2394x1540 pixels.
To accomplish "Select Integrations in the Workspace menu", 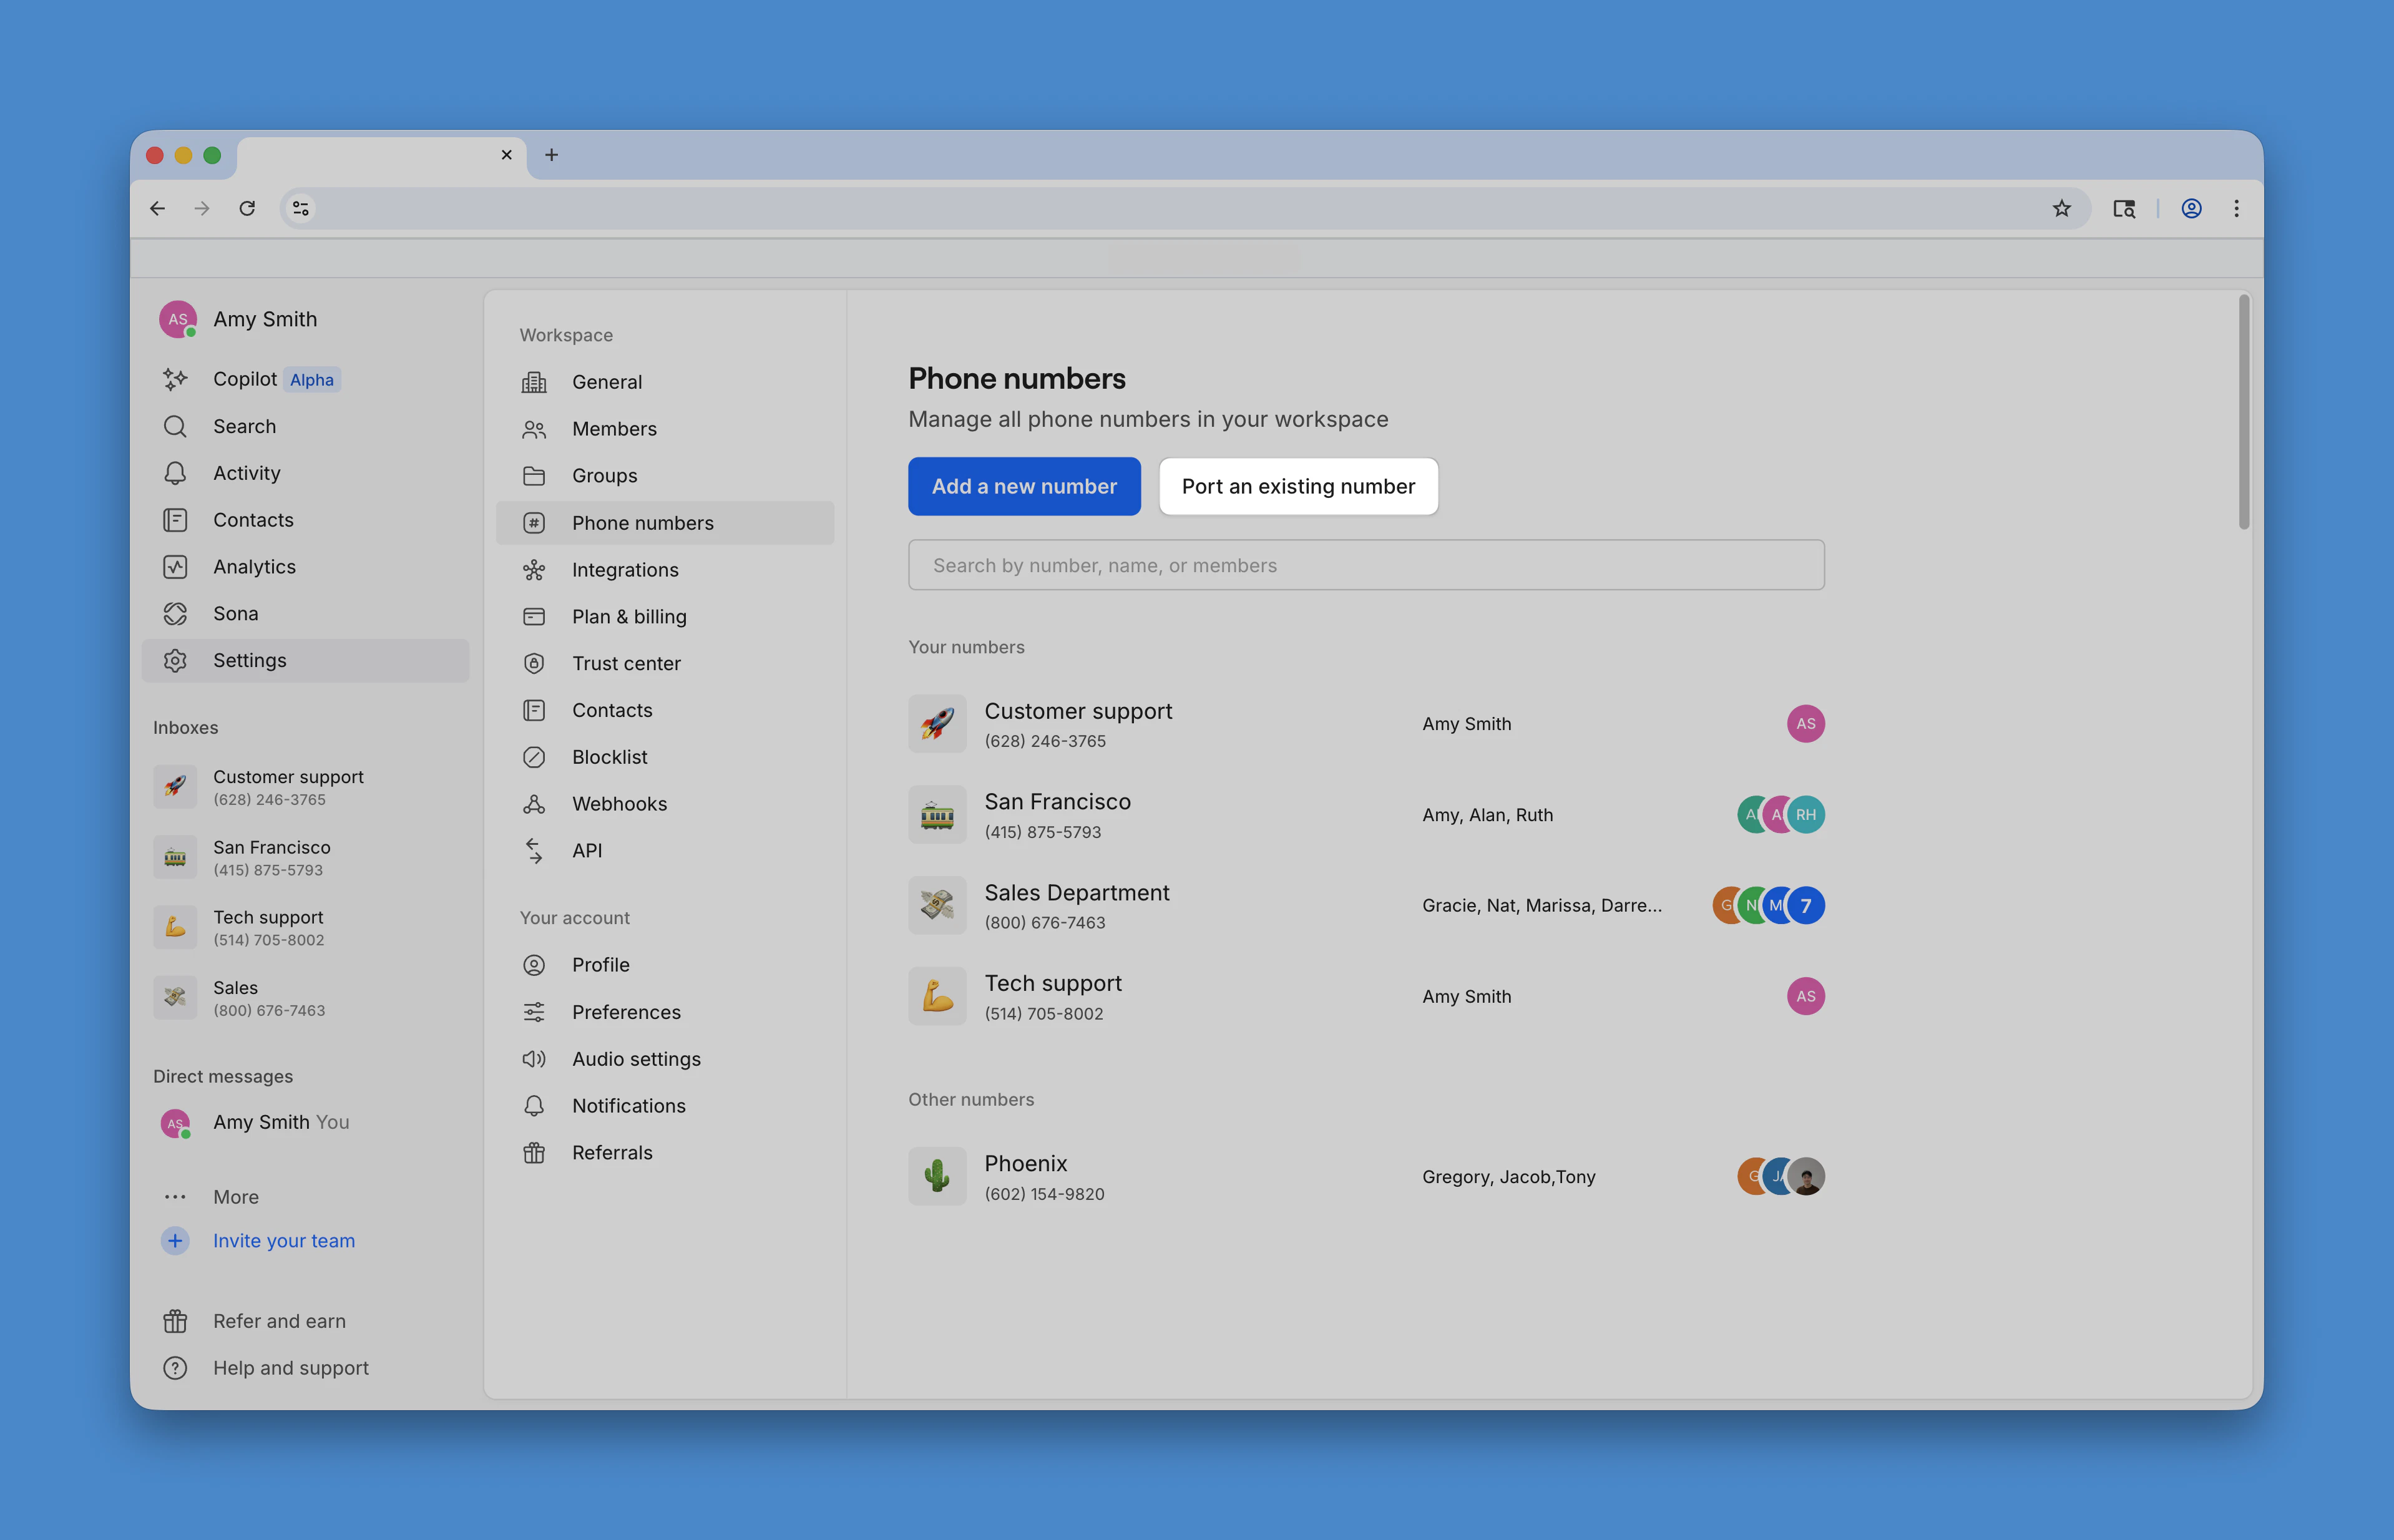I will [665, 570].
